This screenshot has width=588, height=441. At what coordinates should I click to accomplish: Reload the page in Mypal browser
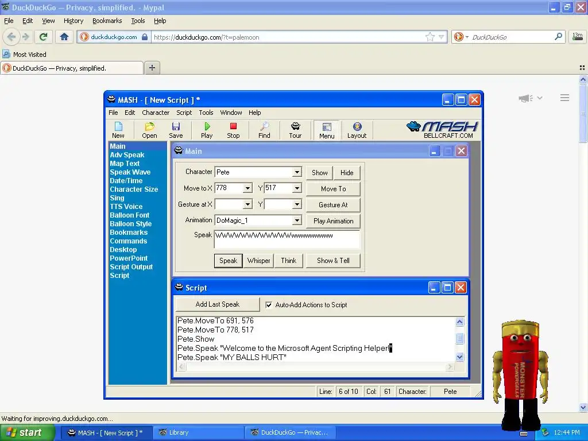click(x=44, y=37)
